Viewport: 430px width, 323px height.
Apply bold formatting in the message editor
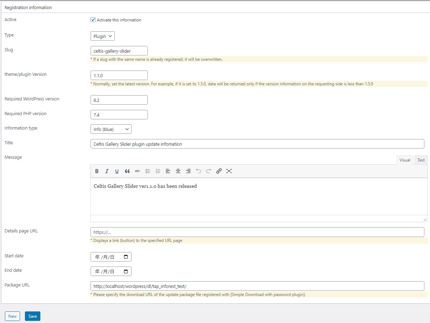(x=97, y=171)
